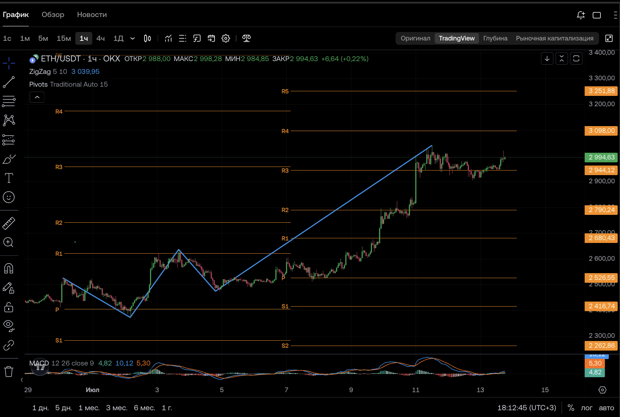Image resolution: width=620 pixels, height=417 pixels.
Task: Select the 4ч timeframe
Action: coord(100,38)
